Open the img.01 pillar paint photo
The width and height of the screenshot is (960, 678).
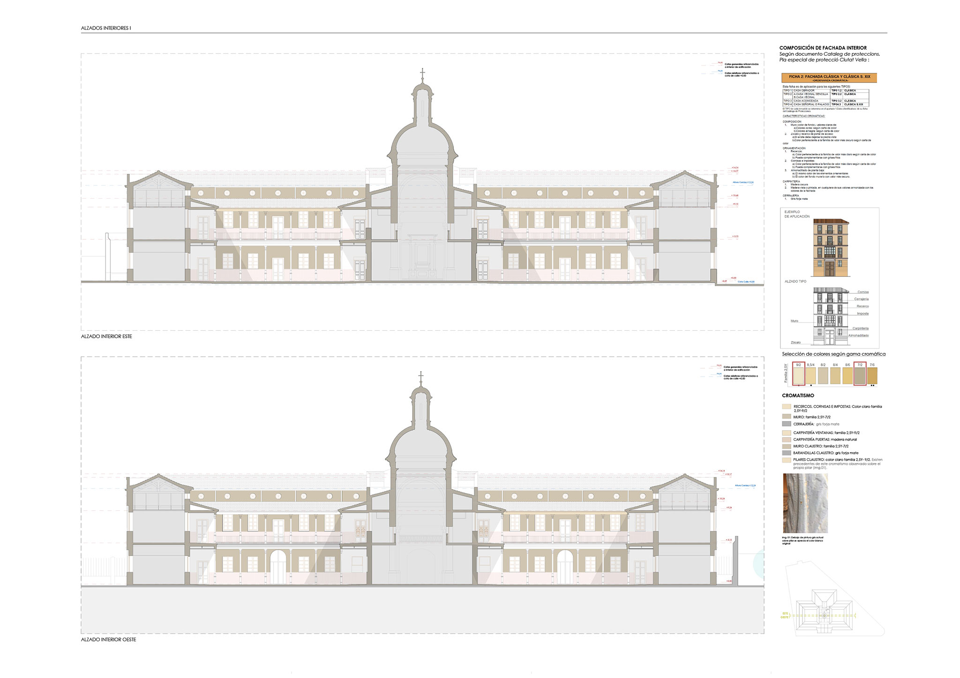point(805,503)
